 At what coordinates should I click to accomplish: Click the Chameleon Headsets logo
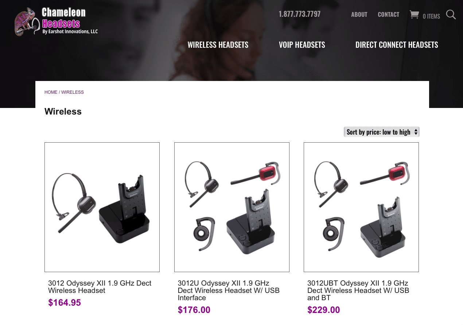[56, 21]
